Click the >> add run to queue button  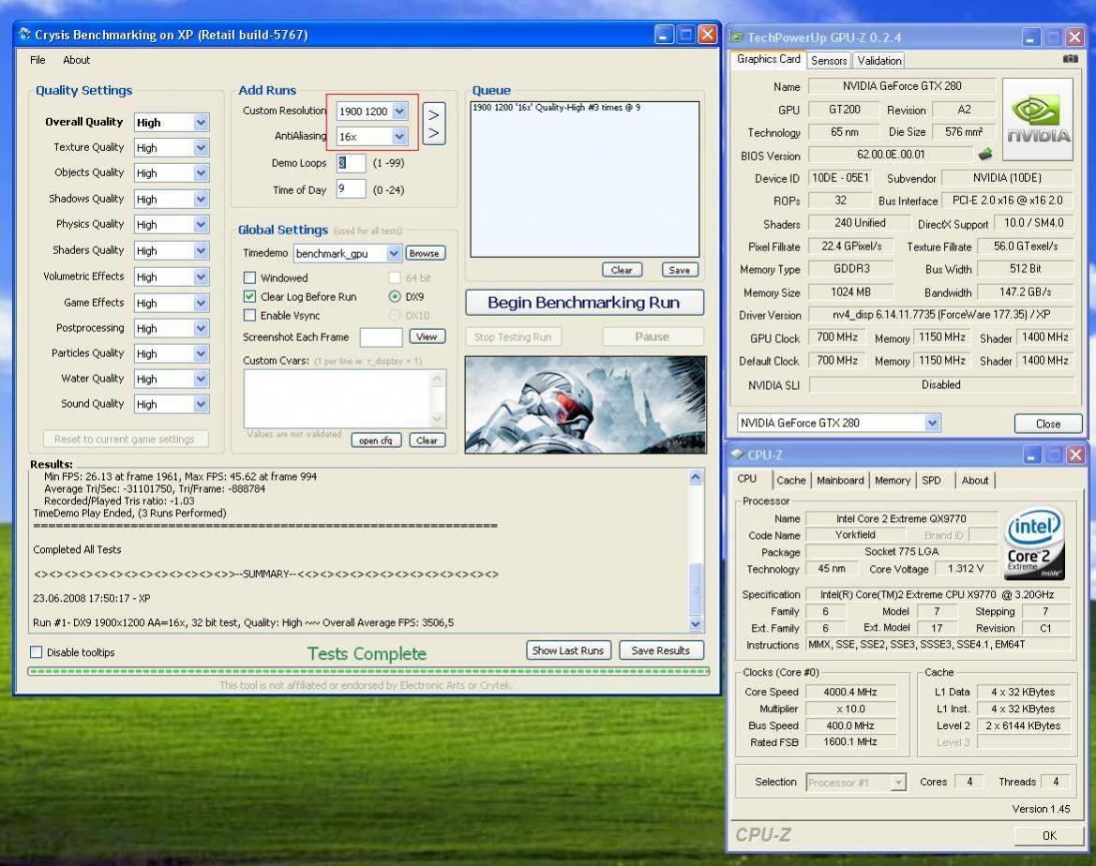click(433, 124)
